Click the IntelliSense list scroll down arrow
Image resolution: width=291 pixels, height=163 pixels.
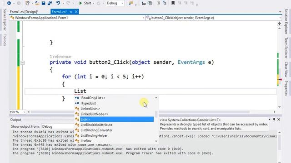(156, 141)
